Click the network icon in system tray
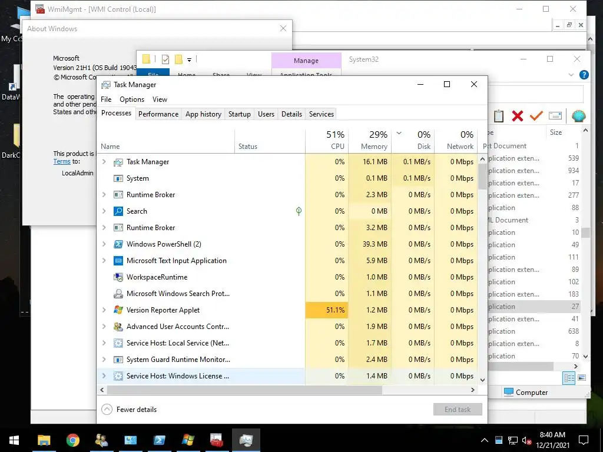603x452 pixels. coord(513,440)
